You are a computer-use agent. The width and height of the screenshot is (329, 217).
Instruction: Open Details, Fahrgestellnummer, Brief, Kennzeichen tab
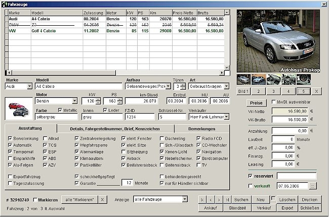[115, 129]
